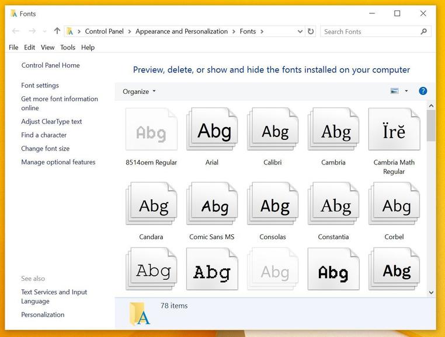Open Font settings link
445x337 pixels.
click(40, 85)
